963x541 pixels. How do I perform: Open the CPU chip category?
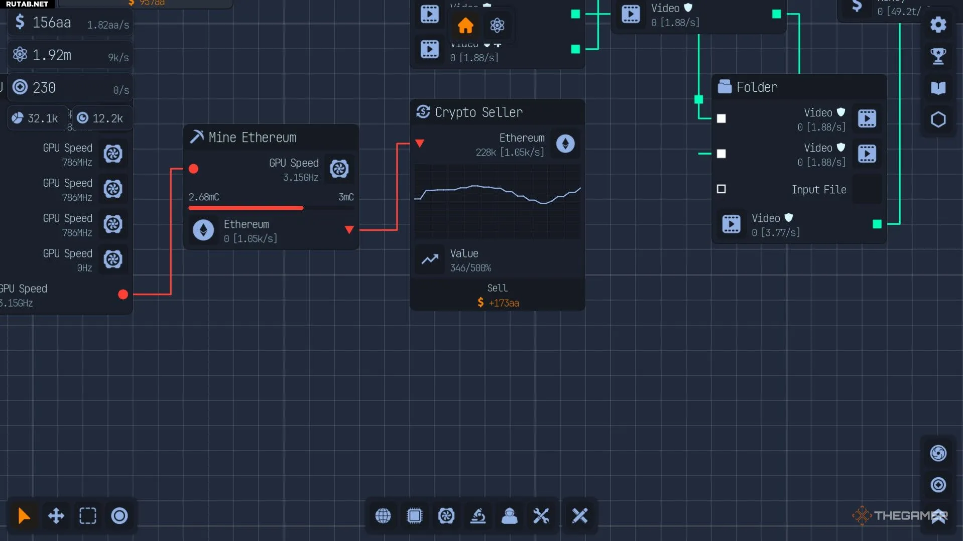pos(414,516)
